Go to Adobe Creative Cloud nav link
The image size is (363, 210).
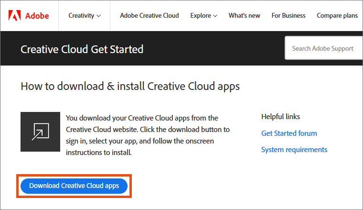[x=149, y=16]
